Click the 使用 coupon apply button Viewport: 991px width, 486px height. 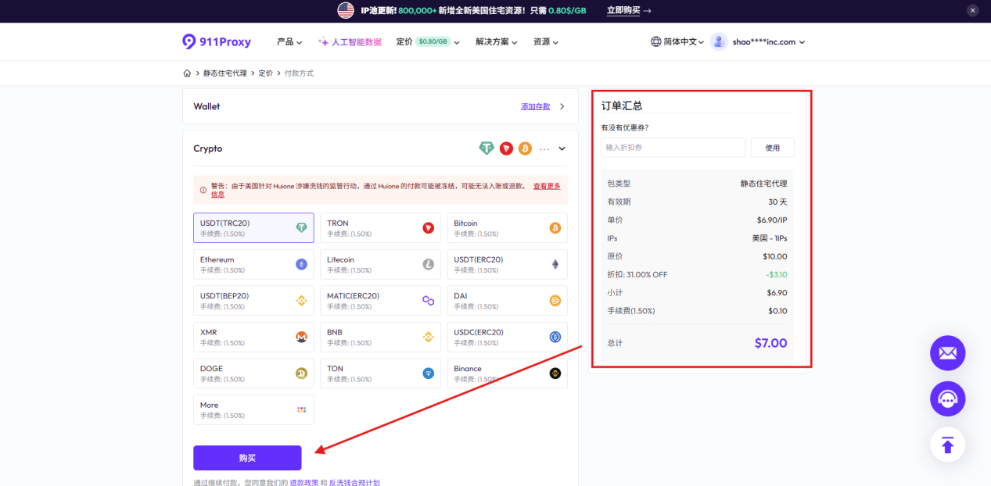[772, 148]
